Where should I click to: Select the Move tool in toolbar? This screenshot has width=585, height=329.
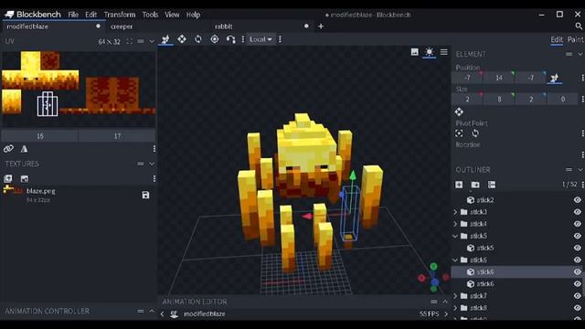click(x=165, y=39)
